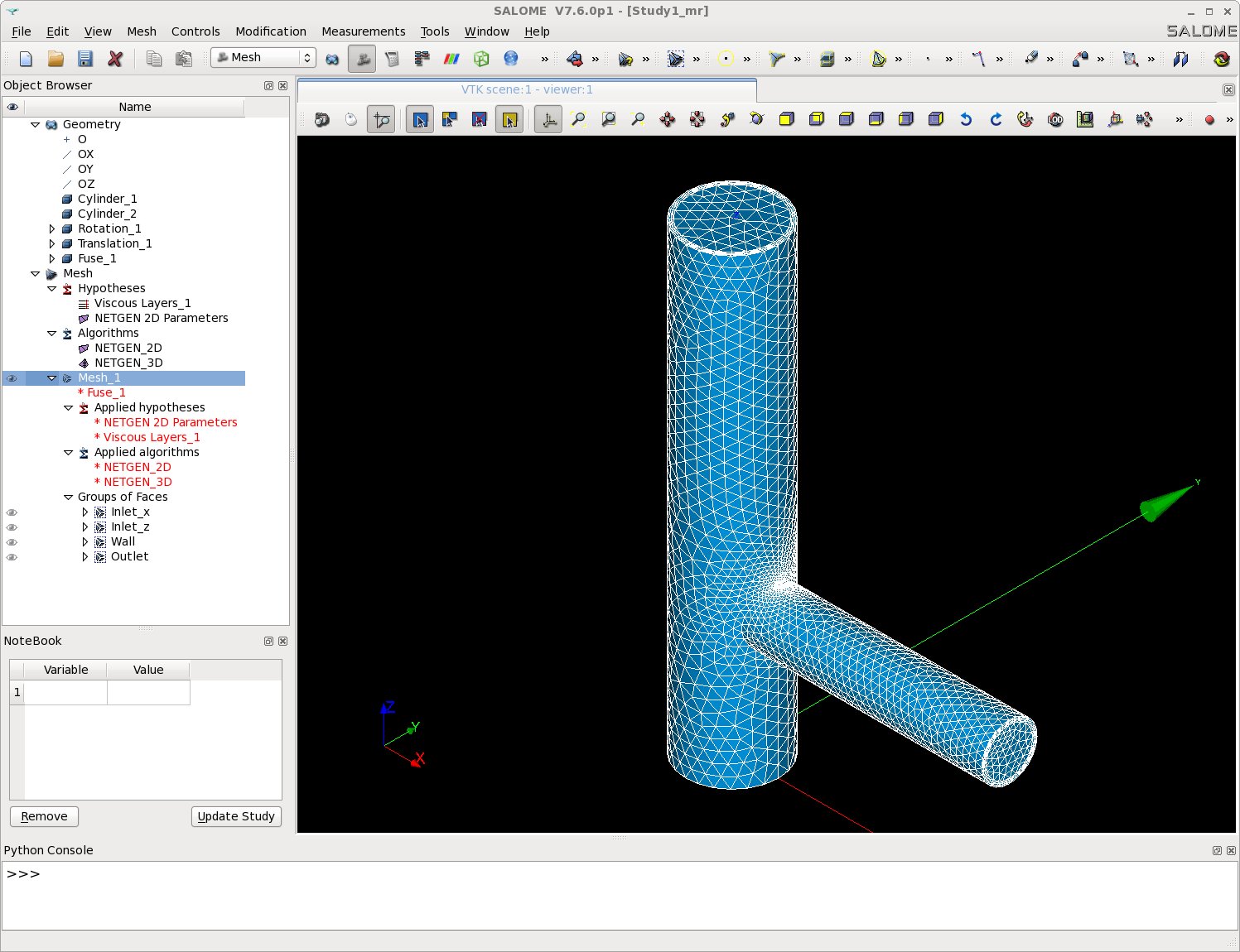The width and height of the screenshot is (1240, 952).
Task: Open the Measurements menu
Action: 364,31
